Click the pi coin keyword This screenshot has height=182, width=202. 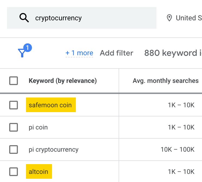tap(38, 127)
